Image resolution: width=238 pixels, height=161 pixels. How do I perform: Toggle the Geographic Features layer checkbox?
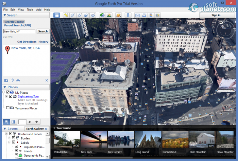tap(16, 155)
